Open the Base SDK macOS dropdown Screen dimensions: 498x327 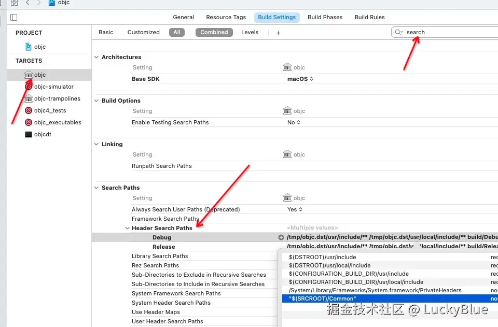[x=300, y=79]
